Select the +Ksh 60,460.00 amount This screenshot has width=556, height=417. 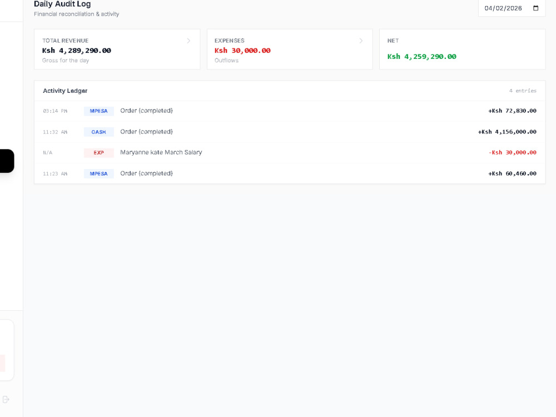512,173
